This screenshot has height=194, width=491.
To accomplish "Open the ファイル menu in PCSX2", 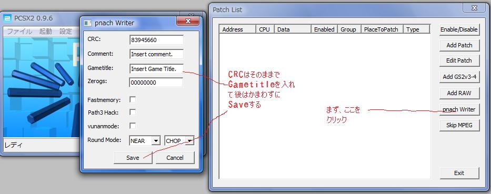I will (19, 32).
